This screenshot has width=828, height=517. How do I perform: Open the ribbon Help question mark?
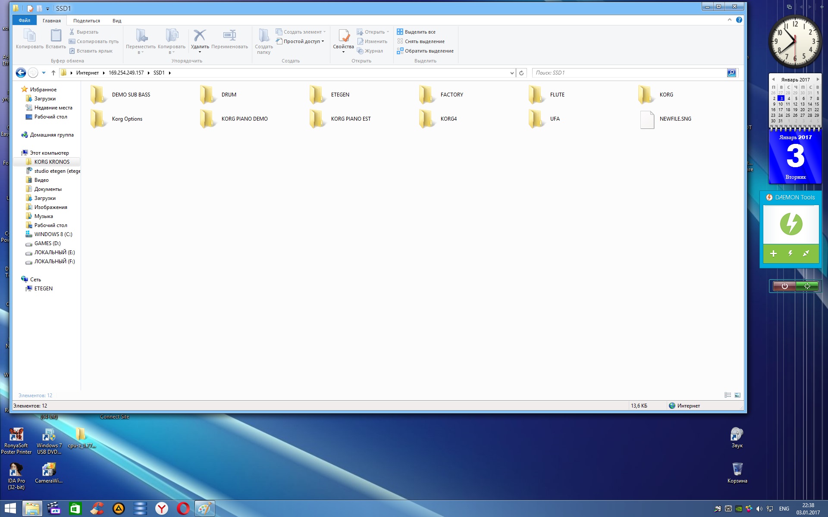(739, 20)
